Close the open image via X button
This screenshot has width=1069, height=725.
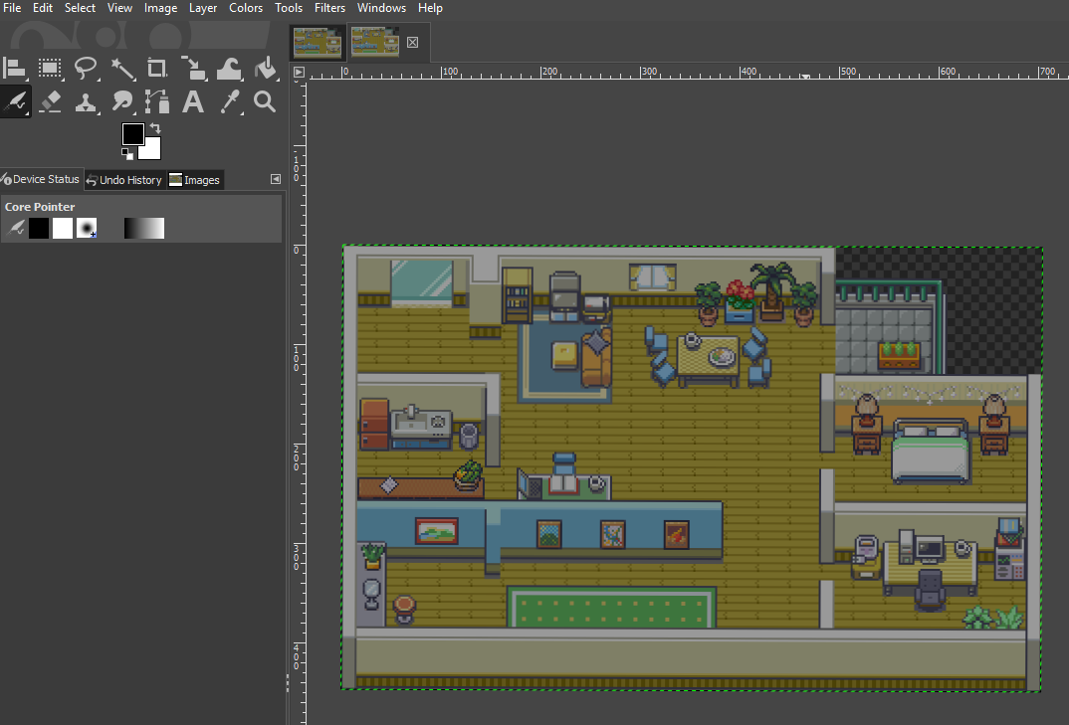tap(412, 42)
